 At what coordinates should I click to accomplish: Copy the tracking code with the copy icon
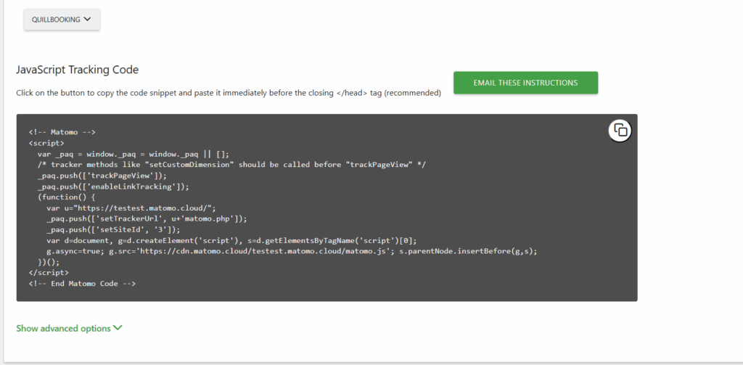click(x=620, y=131)
